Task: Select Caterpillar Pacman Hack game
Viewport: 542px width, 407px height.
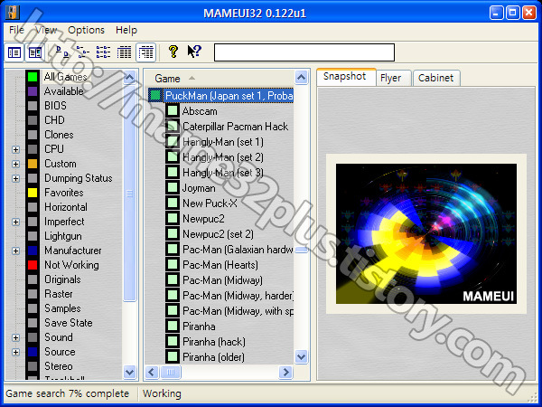Action: coord(236,127)
